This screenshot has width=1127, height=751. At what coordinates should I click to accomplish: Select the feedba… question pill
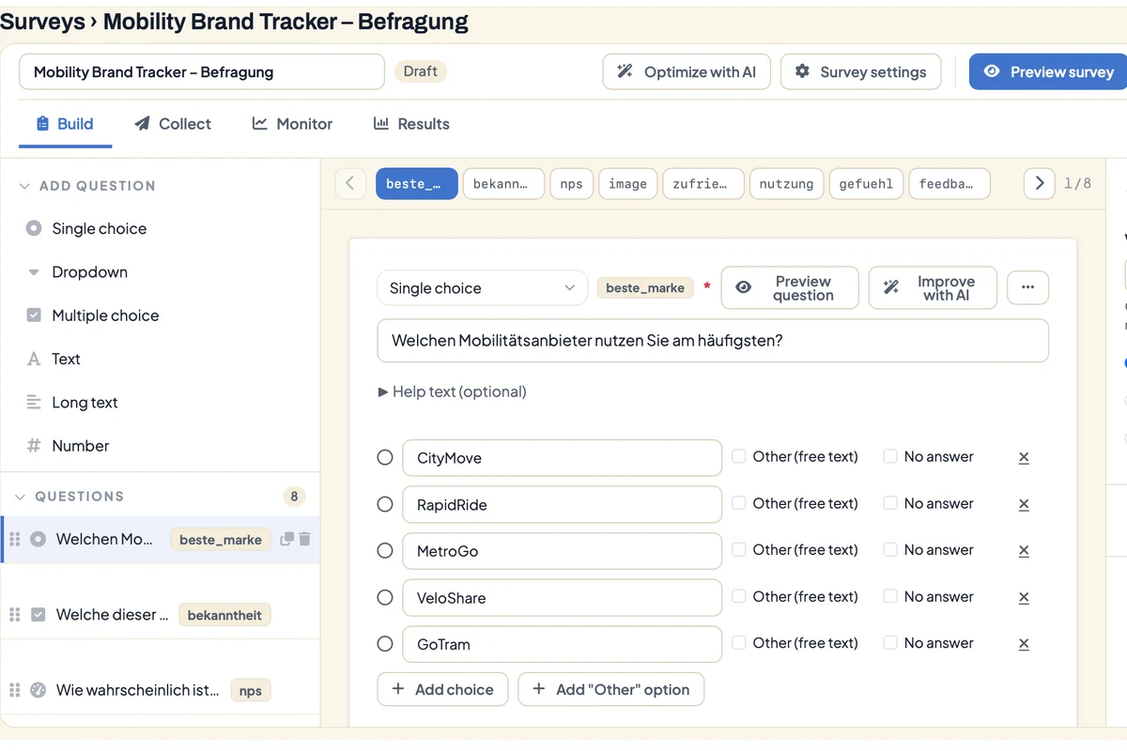949,184
